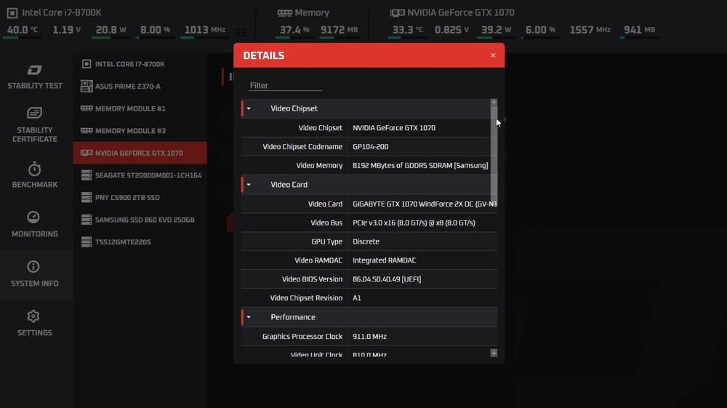
Task: Select INTEL CORE I7-8700K in device list
Action: pos(140,64)
